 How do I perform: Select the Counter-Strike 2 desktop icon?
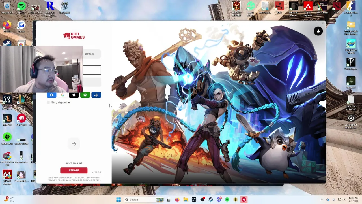pyautogui.click(x=351, y=9)
